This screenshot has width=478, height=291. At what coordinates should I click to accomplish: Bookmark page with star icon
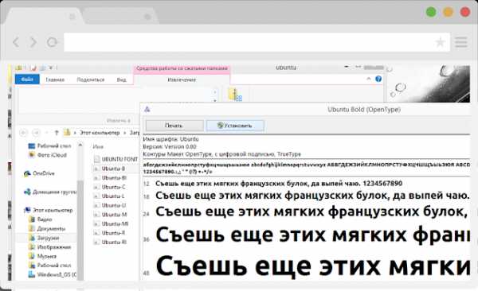click(x=440, y=42)
